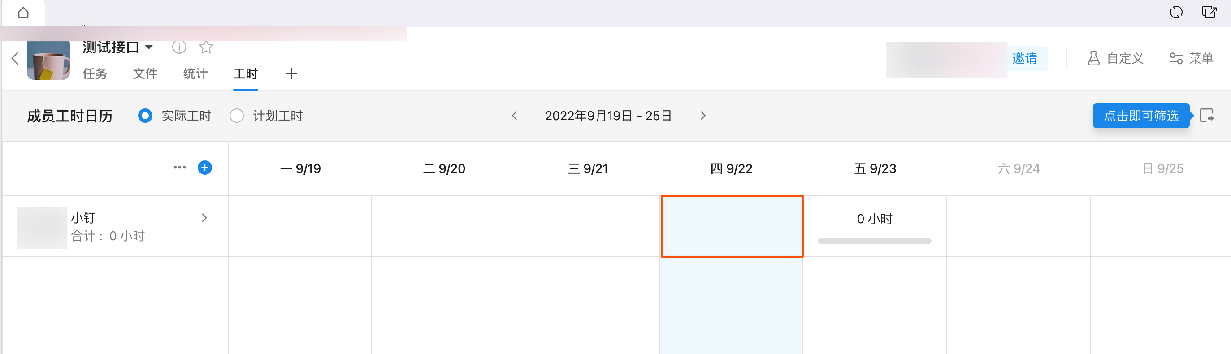Screen dimensions: 1231x354
Task: Select 计划工时 radio button
Action: click(x=237, y=116)
